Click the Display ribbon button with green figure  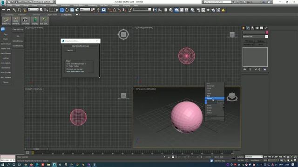[35, 20]
